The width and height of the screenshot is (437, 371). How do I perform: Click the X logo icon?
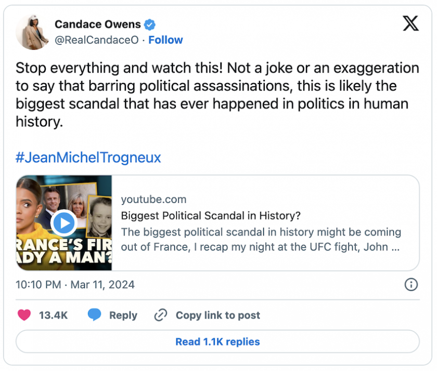(x=410, y=23)
